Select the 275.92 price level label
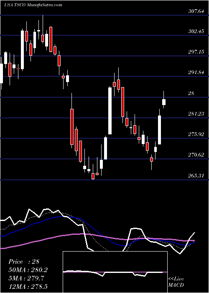 click(196, 134)
